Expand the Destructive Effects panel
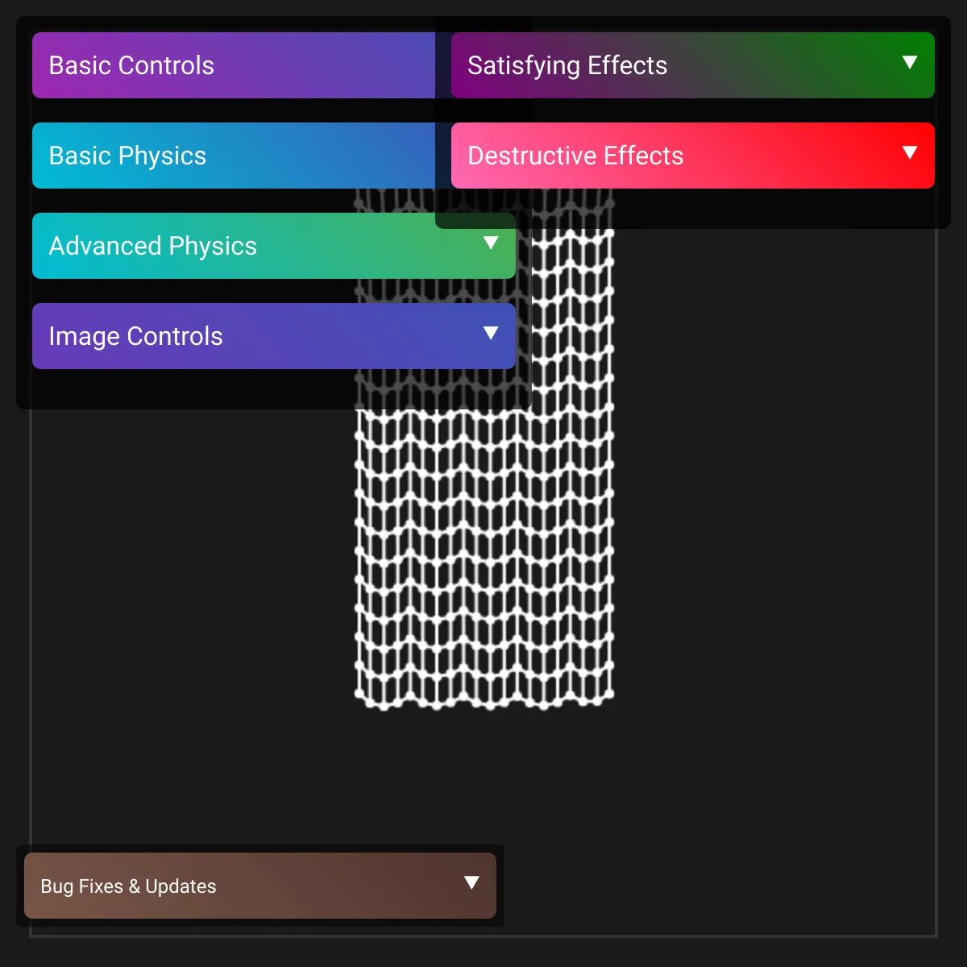967x967 pixels. [693, 156]
